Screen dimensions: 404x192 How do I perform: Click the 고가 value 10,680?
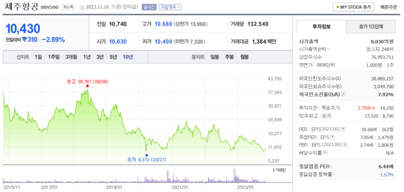tap(163, 24)
